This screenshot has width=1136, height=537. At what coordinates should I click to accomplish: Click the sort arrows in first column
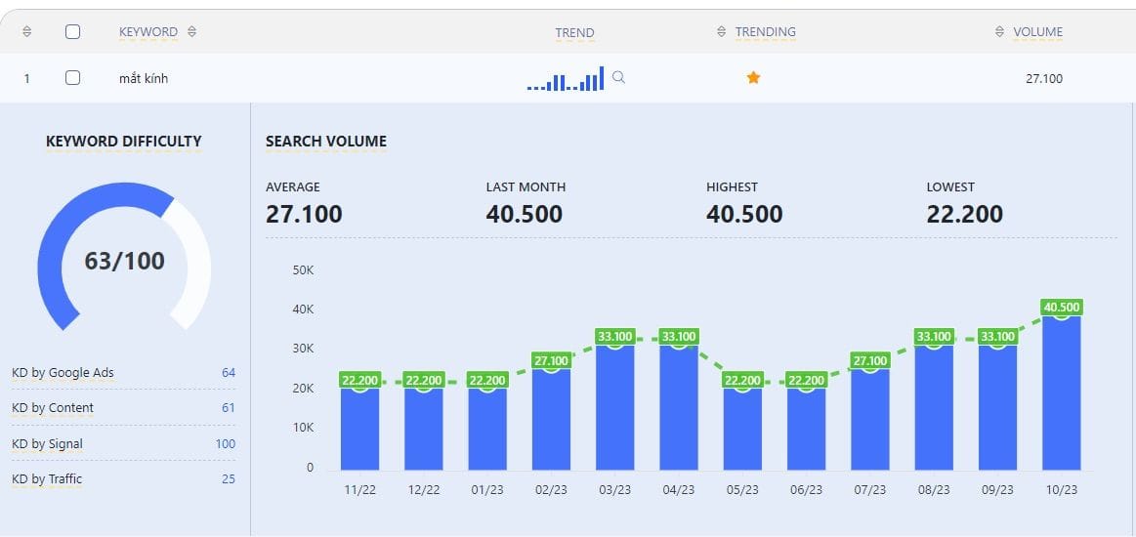coord(26,32)
